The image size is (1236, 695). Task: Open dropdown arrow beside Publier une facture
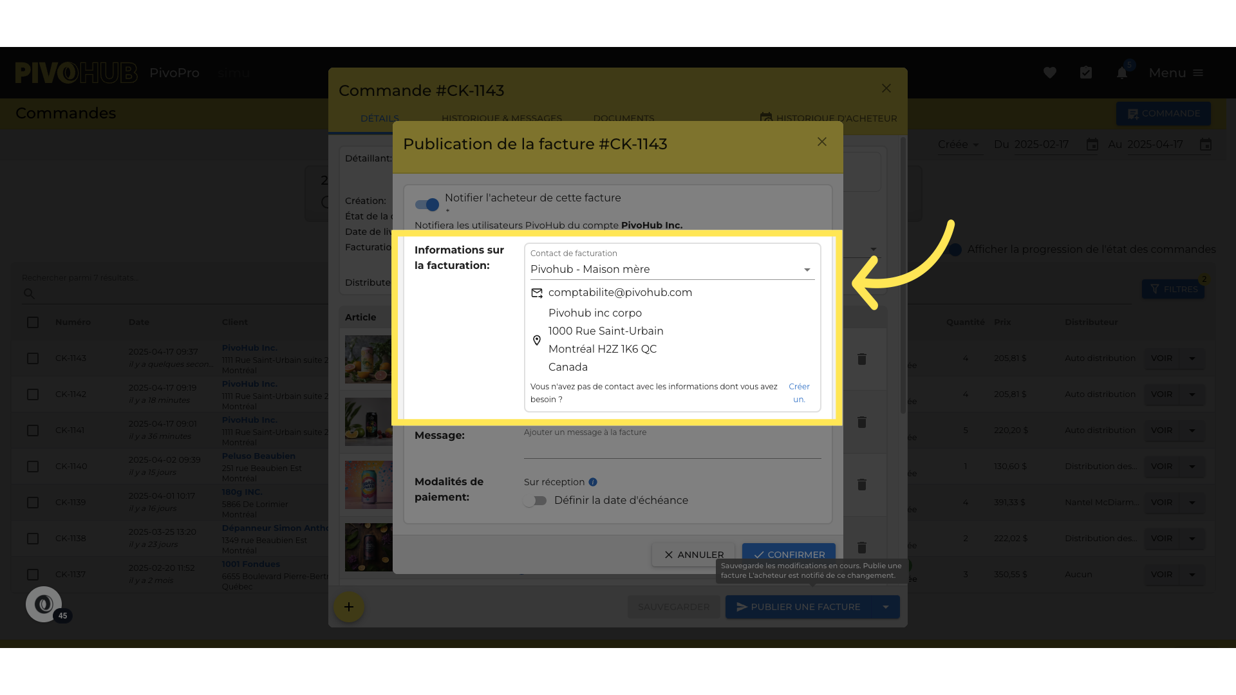[886, 607]
